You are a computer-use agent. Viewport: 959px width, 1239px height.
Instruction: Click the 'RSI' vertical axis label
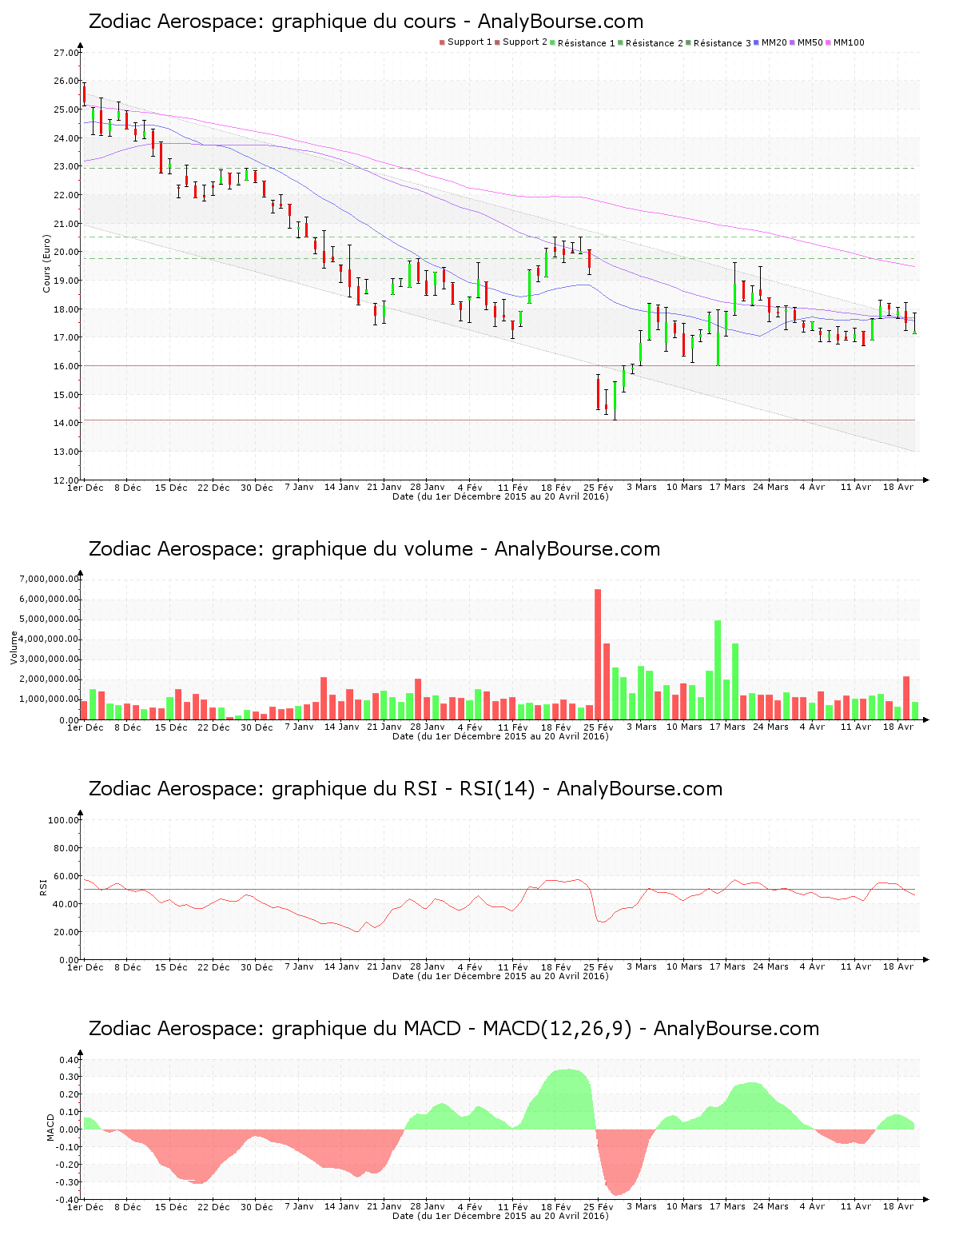point(43,886)
